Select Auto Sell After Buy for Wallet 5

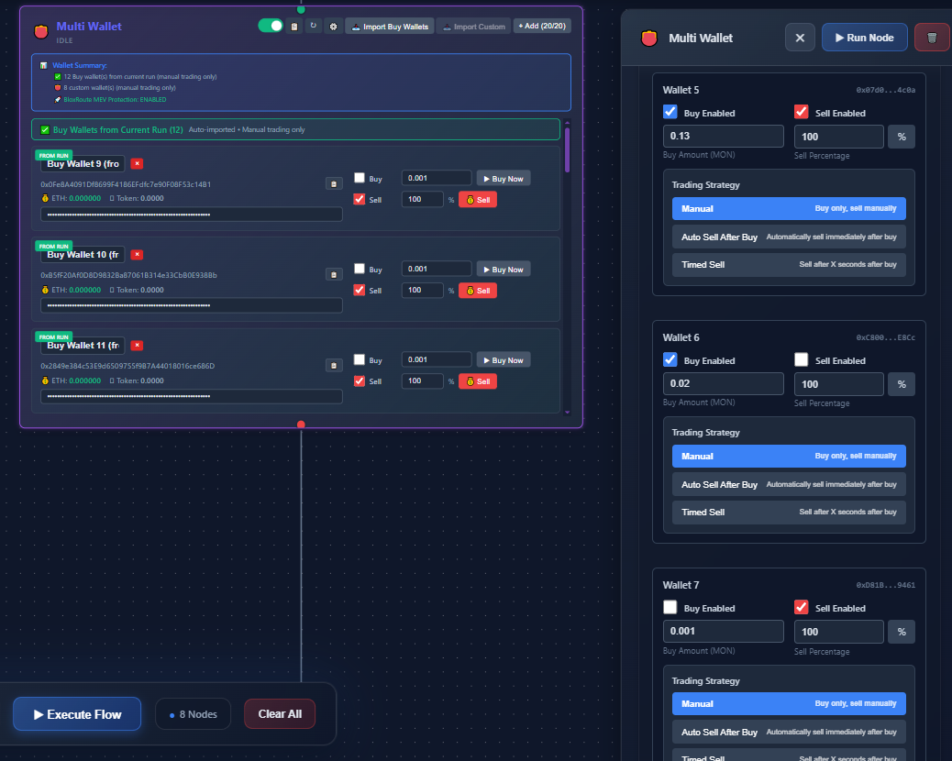point(789,236)
